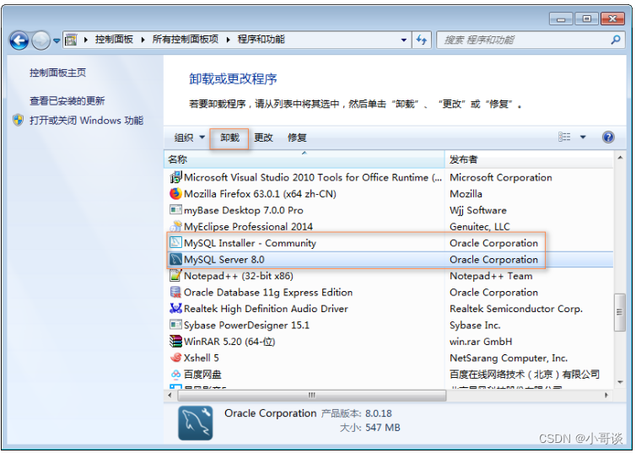Sort list by 发布者 column header
The height and width of the screenshot is (453, 636).
[x=529, y=159]
